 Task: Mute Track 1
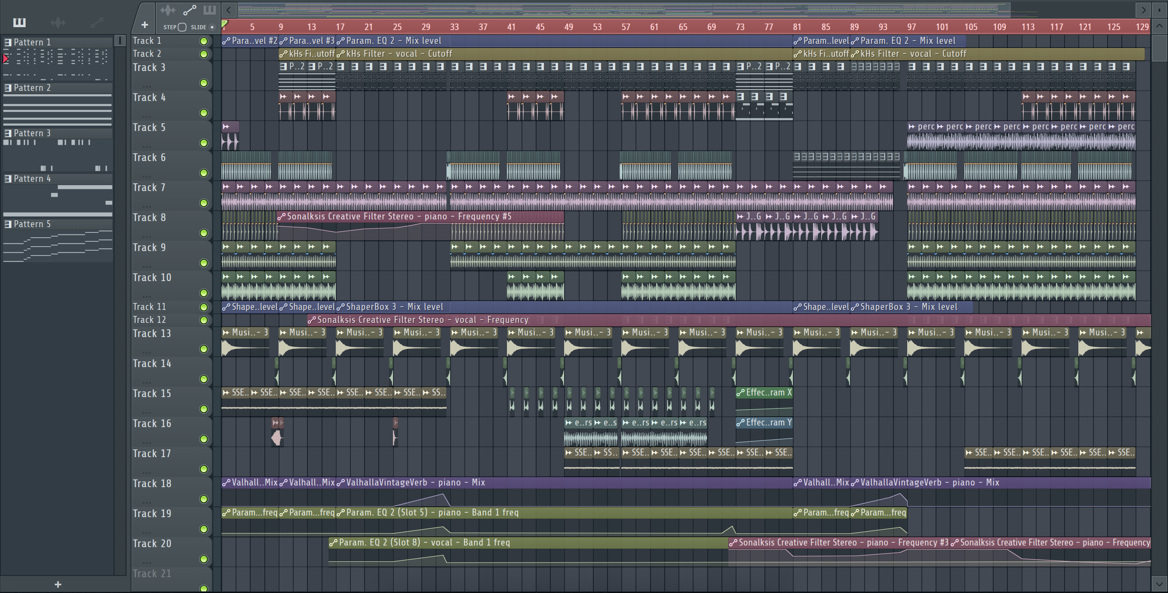(x=204, y=41)
